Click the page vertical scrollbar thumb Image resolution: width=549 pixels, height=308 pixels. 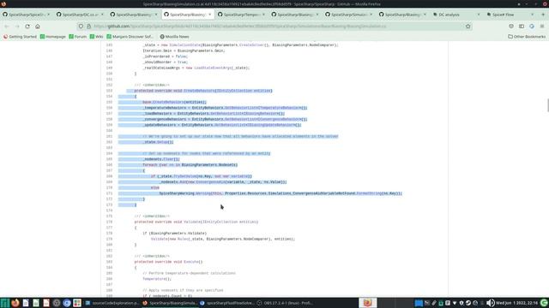coord(547,105)
